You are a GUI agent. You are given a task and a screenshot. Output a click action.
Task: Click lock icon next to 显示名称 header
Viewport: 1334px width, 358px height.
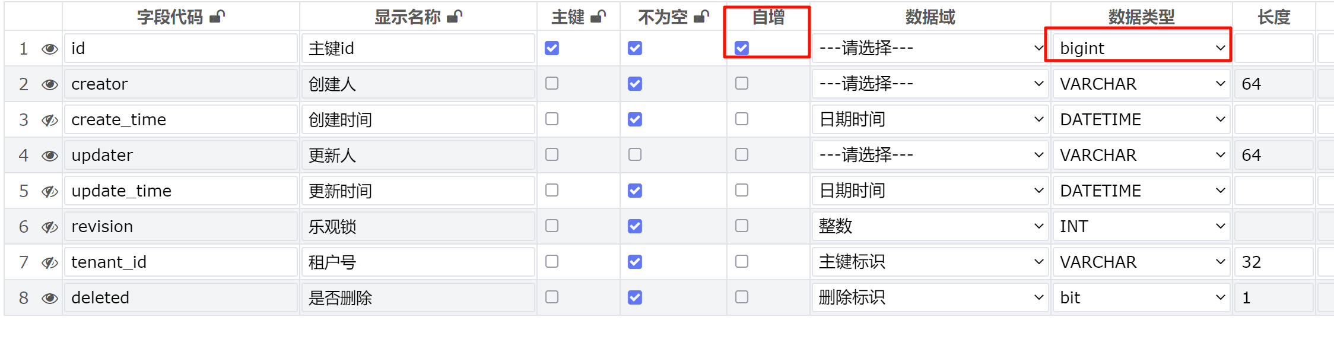455,17
